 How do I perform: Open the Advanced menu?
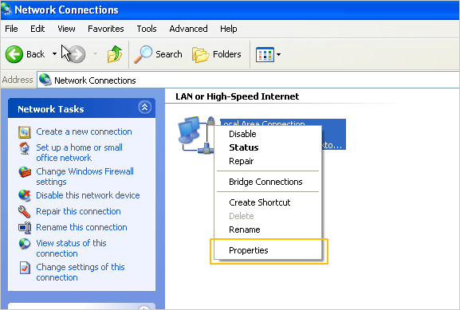coord(188,29)
